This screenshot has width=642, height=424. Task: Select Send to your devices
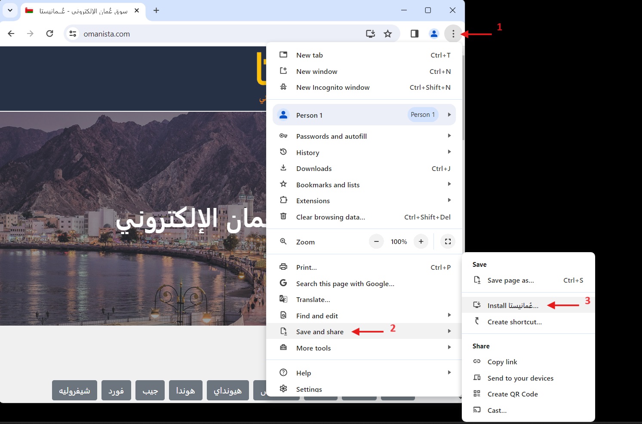(x=528, y=378)
